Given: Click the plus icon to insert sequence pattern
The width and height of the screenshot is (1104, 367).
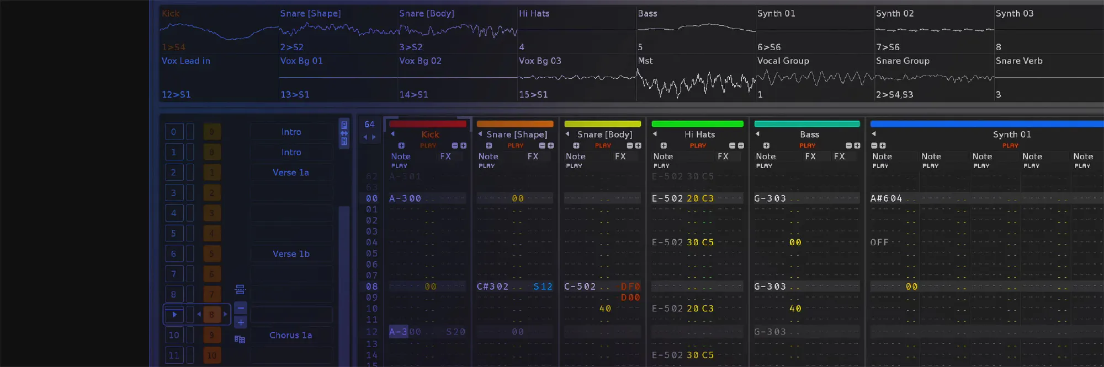Looking at the screenshot, I should point(241,322).
